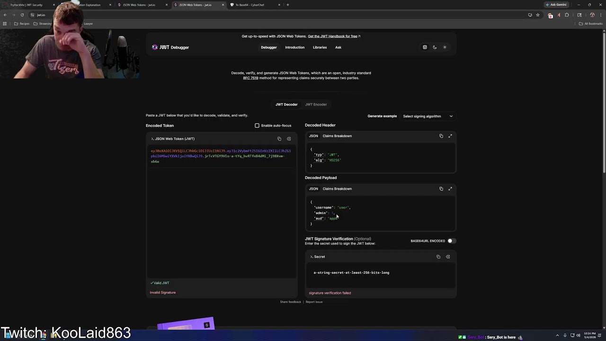
Task: Show Decoded Header Claims Breakdown tab
Action: 337,136
